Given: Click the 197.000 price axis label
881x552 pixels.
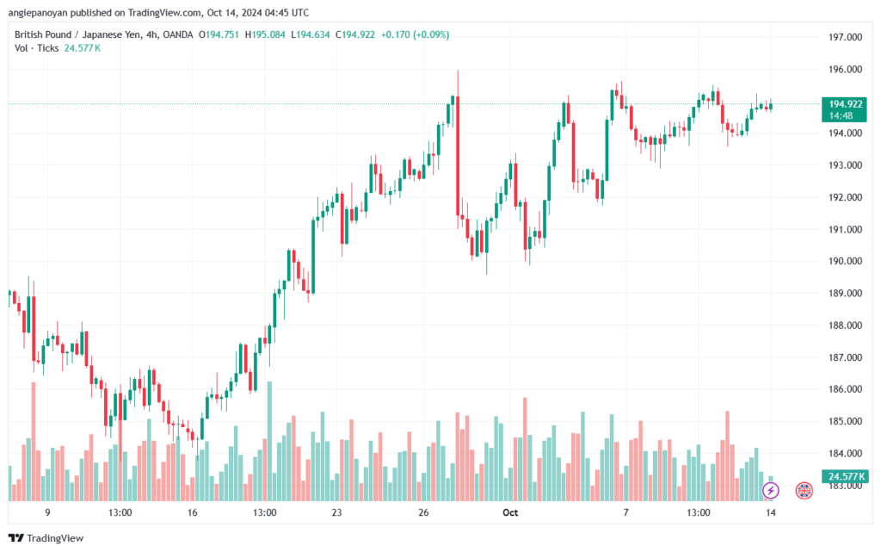Looking at the screenshot, I should [x=845, y=37].
